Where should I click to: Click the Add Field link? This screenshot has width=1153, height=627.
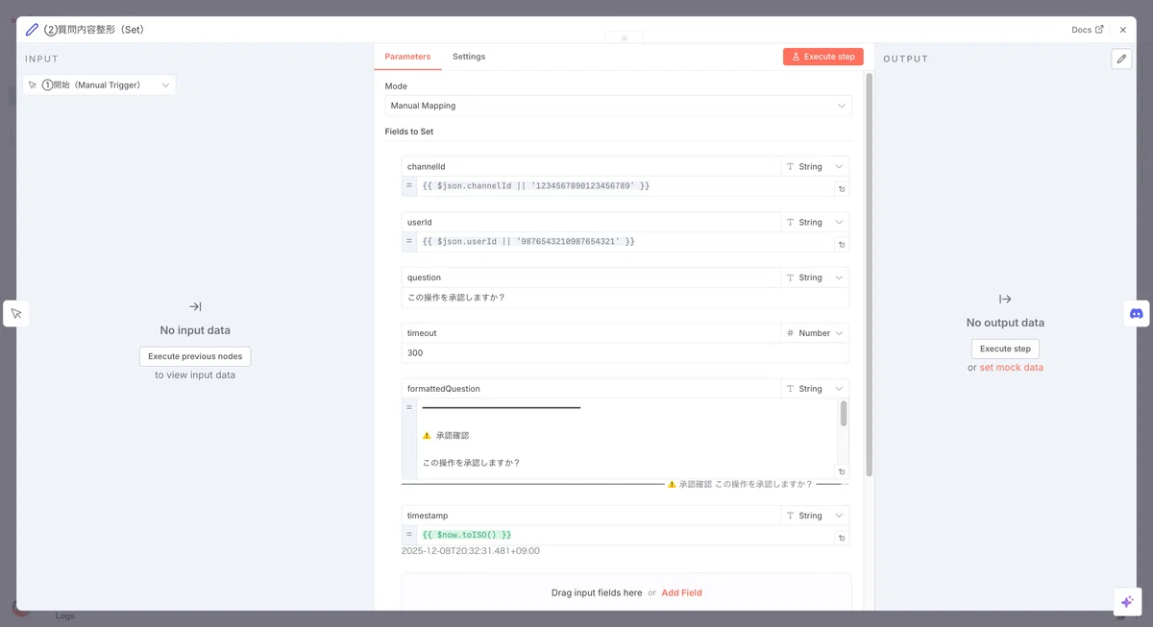point(681,592)
